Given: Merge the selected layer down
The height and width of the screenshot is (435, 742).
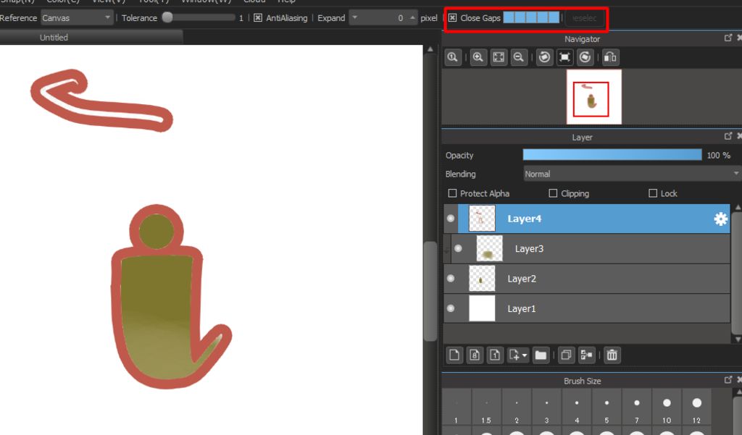Looking at the screenshot, I should 587,355.
